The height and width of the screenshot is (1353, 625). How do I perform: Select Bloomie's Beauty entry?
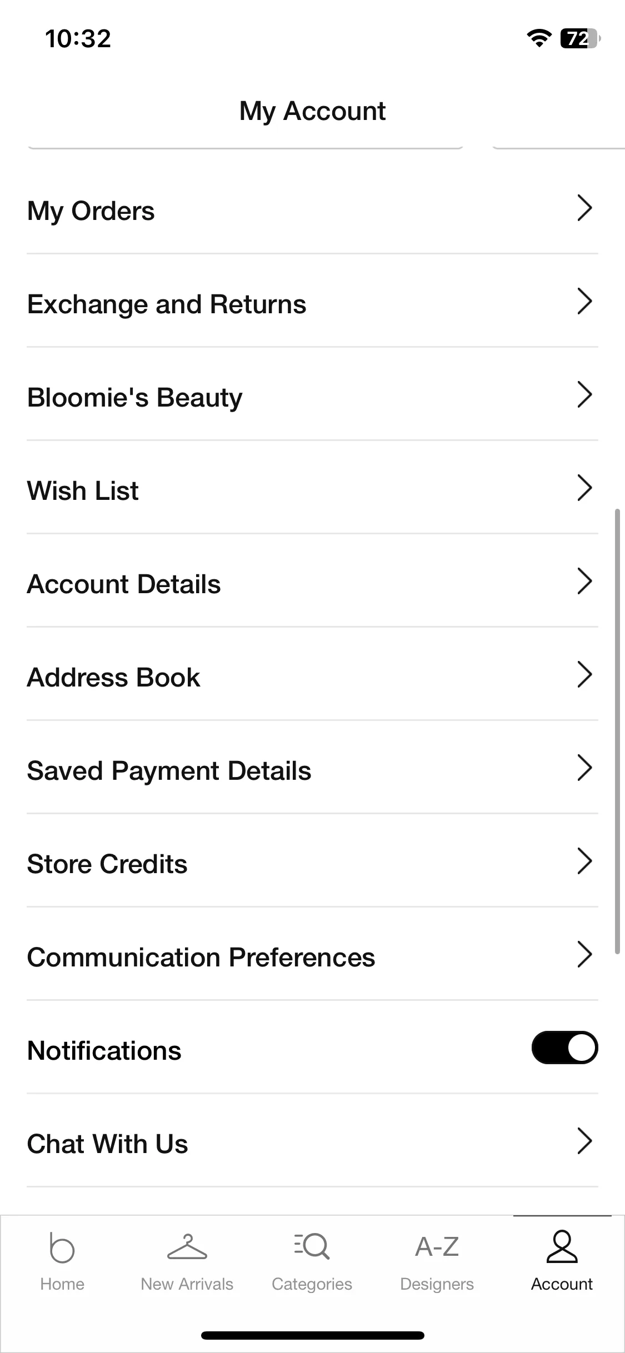pyautogui.click(x=312, y=395)
